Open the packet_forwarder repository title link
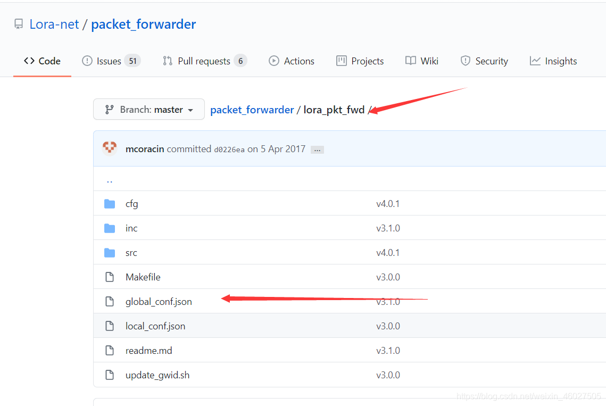Image resolution: width=606 pixels, height=406 pixels. [143, 24]
